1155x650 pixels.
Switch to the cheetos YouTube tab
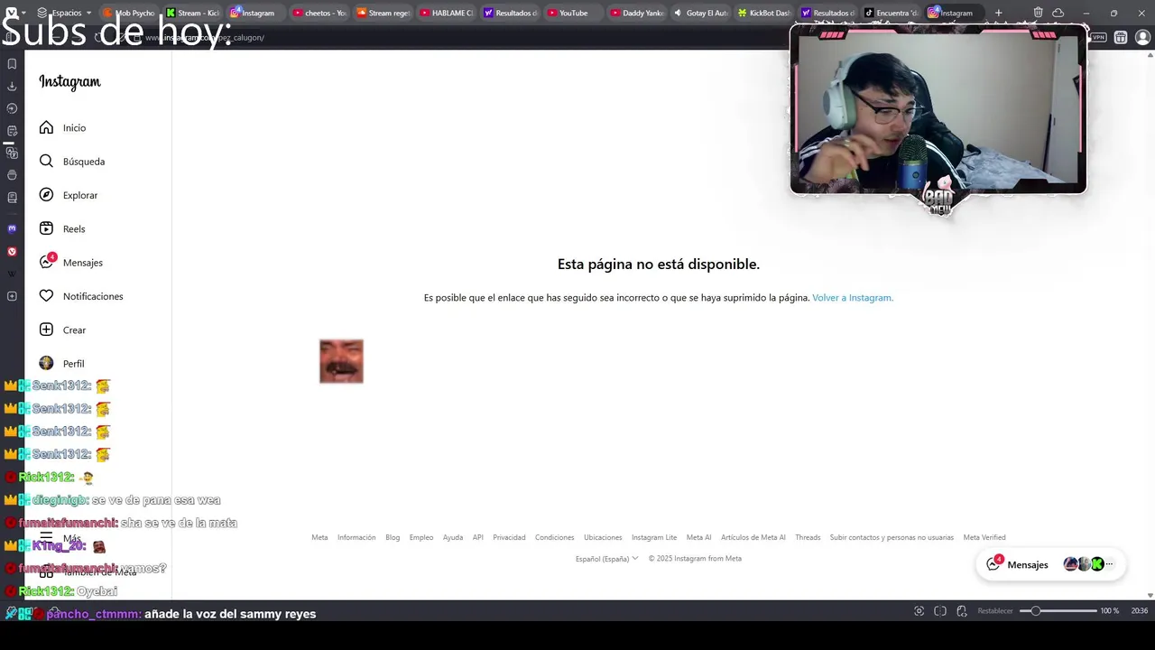(319, 13)
